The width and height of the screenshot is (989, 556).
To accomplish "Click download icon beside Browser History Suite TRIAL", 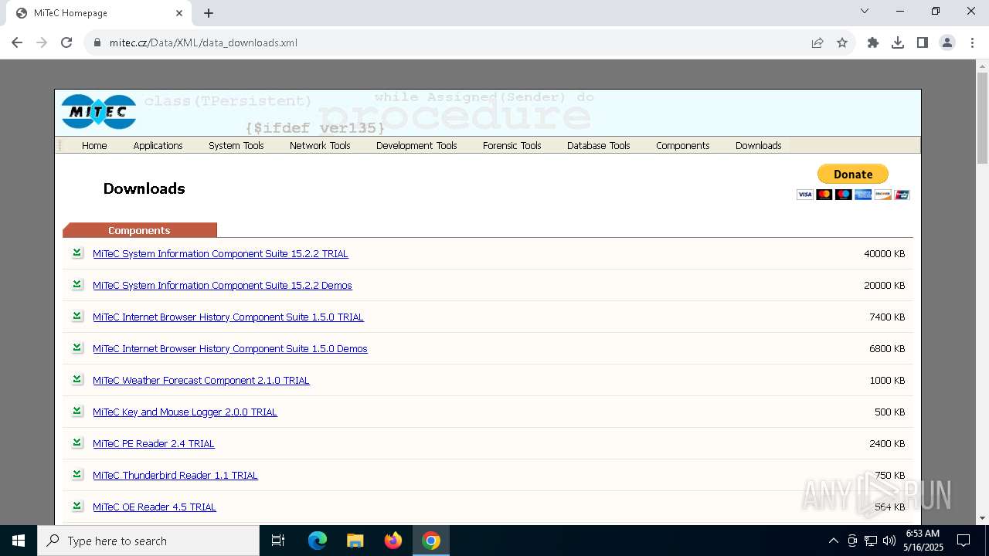I will (77, 316).
